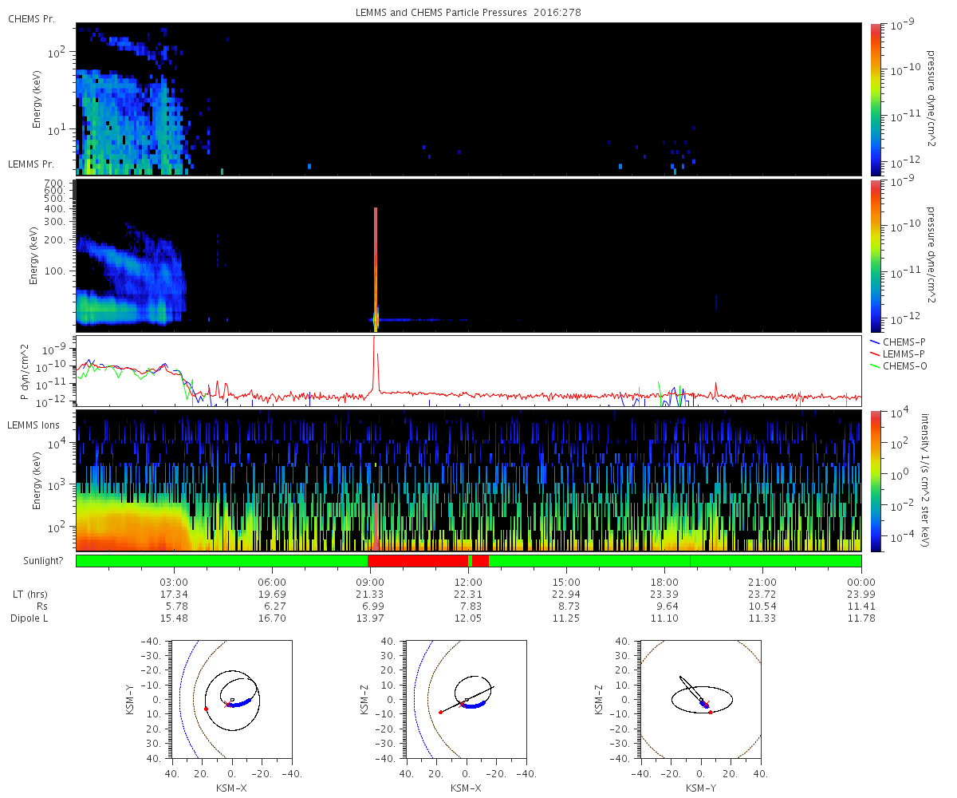Click the top CHEMS pressure colorbar
The image size is (957, 798).
875,99
